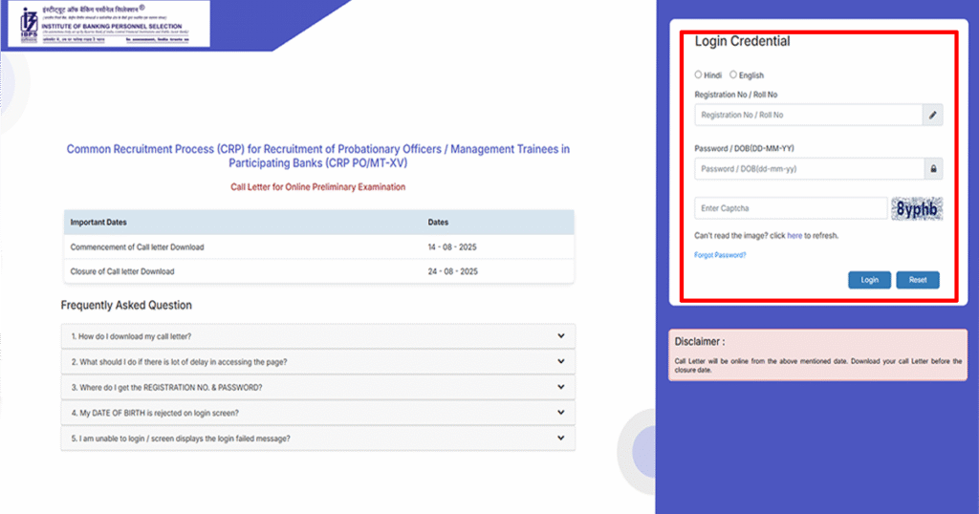Image resolution: width=979 pixels, height=514 pixels.
Task: Click the IBPS logo in header
Action: pos(29,23)
